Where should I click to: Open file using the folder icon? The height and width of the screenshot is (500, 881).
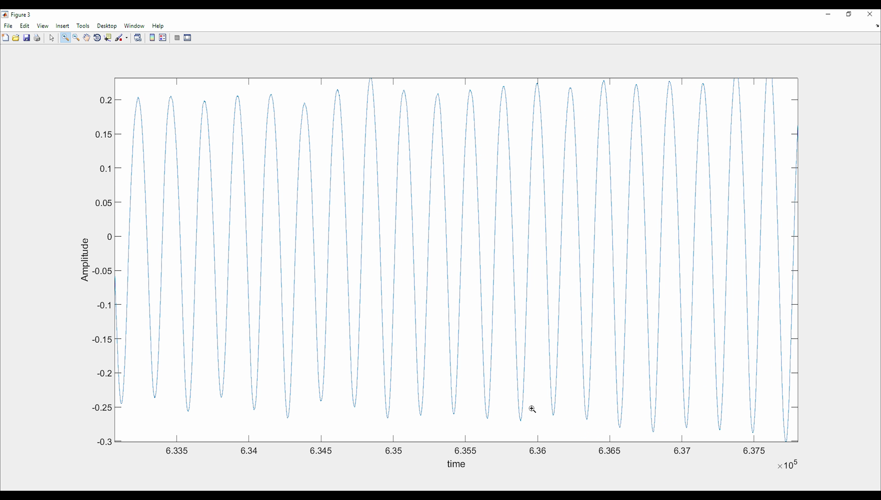[16, 38]
